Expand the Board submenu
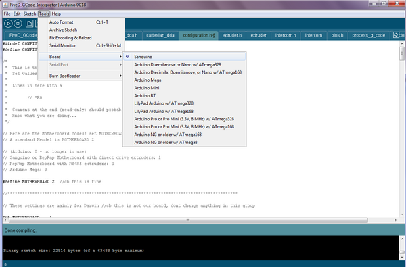 [81, 57]
